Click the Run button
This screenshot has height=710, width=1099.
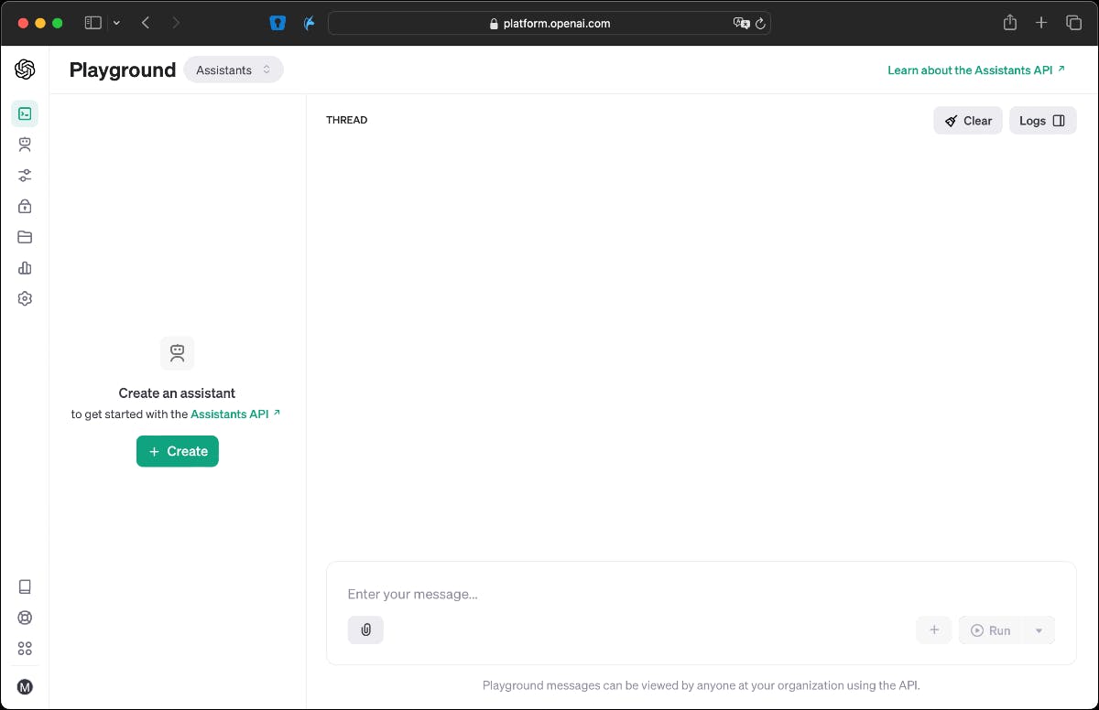coord(990,630)
